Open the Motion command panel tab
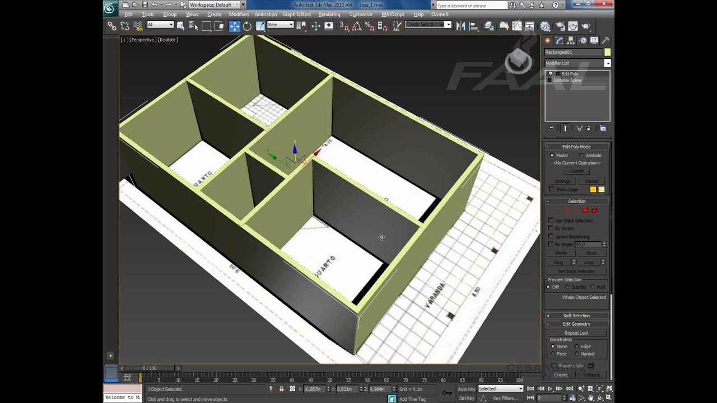Screen dimensions: 717x403 (583, 40)
